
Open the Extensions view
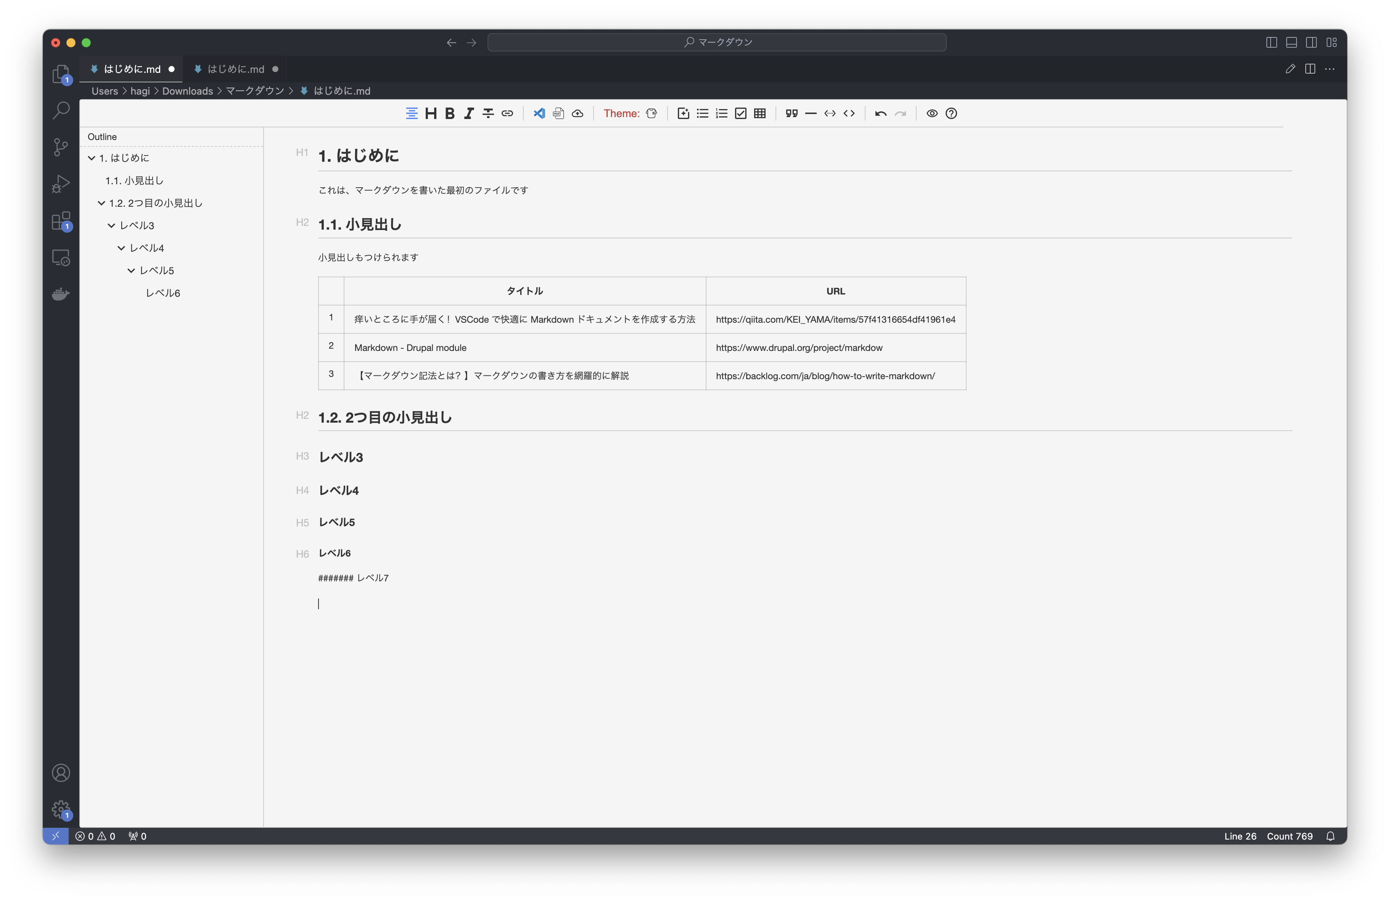click(x=61, y=221)
